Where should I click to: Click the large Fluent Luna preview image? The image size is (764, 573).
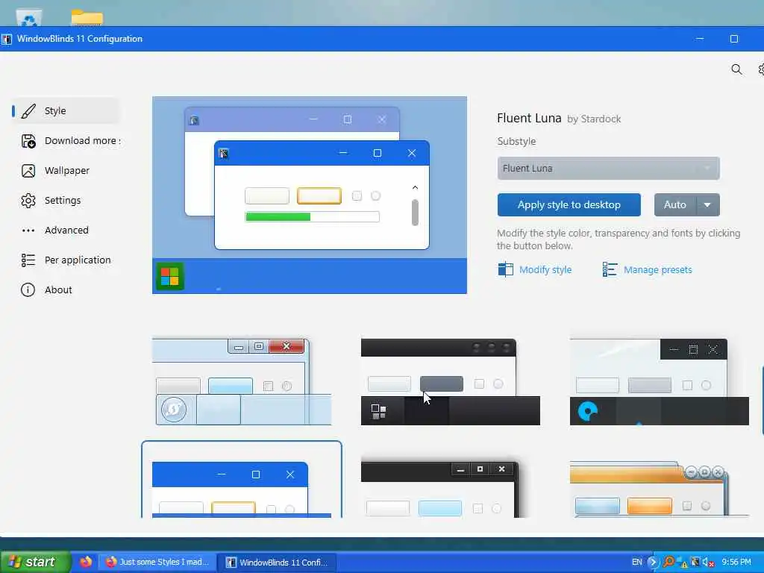coord(310,195)
